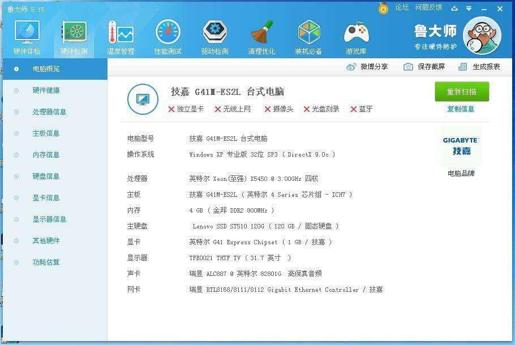The image size is (515, 345).
Task: Click the 重新扫描 rescan button
Action: (x=462, y=92)
